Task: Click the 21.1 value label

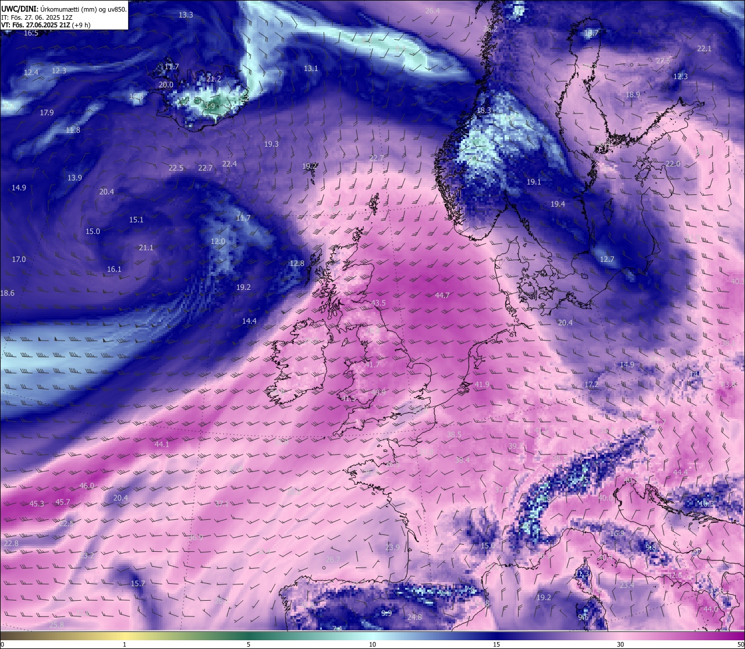Action: [x=146, y=248]
